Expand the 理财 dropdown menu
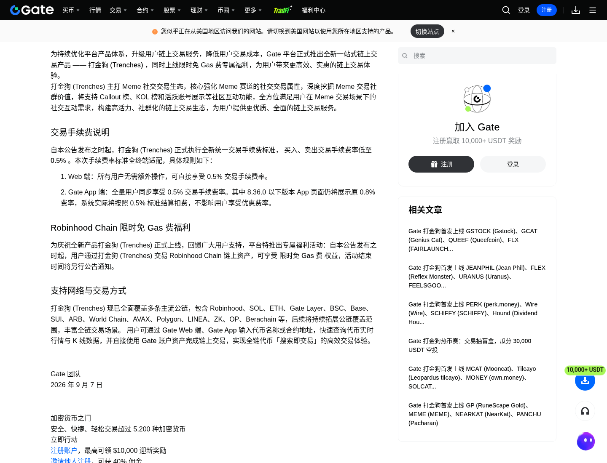 [199, 10]
